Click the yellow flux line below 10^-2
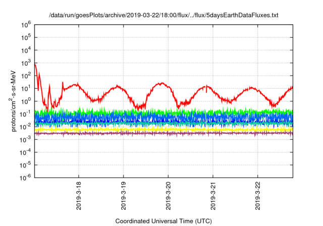This screenshot has height=226, width=323. click(x=164, y=130)
